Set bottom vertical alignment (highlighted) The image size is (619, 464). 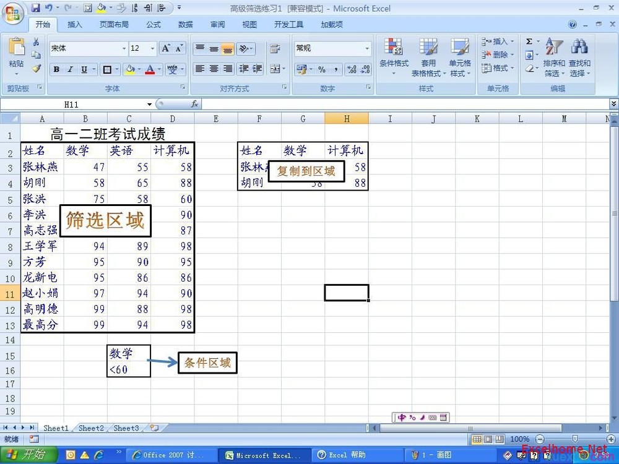227,48
